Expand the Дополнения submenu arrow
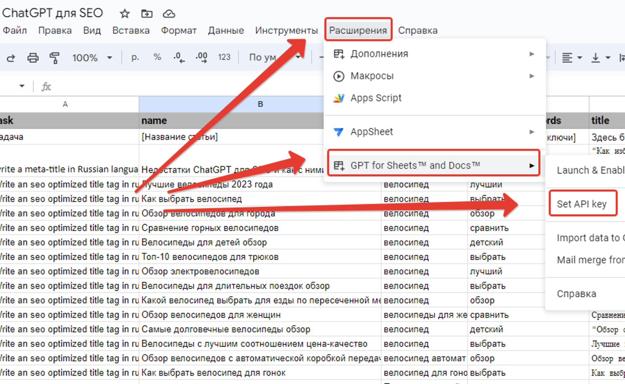 (532, 54)
